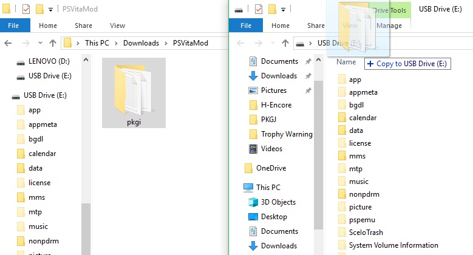Open File menu in PSVitaMod window

coord(15,25)
